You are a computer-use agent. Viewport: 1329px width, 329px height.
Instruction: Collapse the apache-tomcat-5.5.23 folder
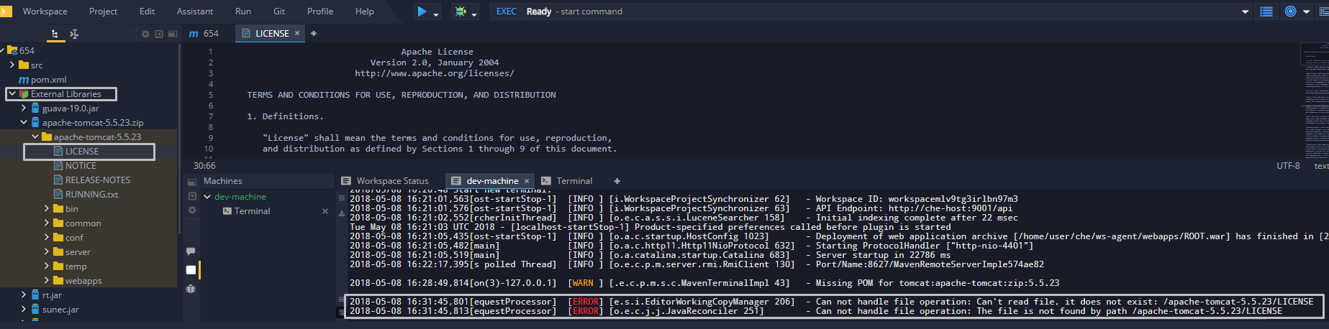click(x=35, y=136)
